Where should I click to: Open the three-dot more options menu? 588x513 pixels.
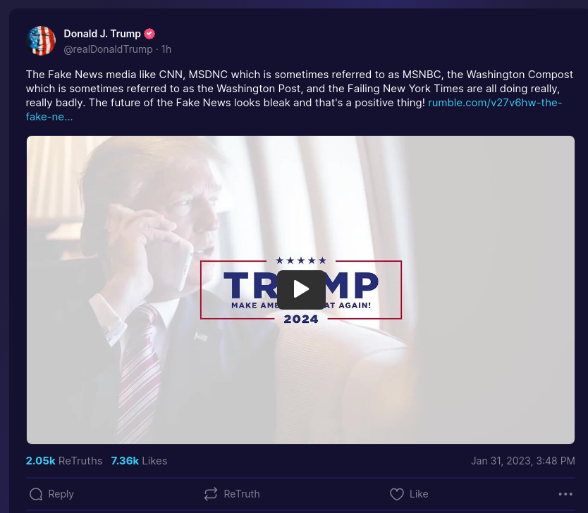565,494
